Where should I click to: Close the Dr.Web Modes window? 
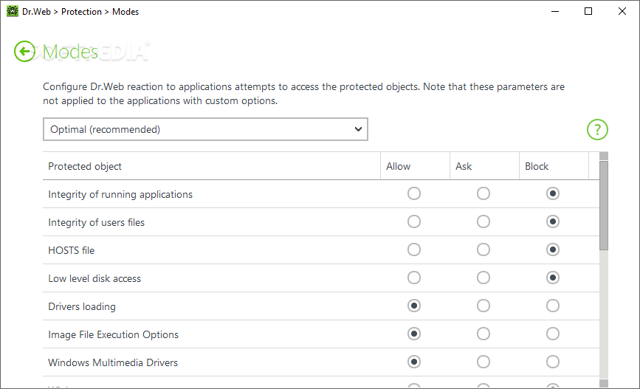point(622,11)
